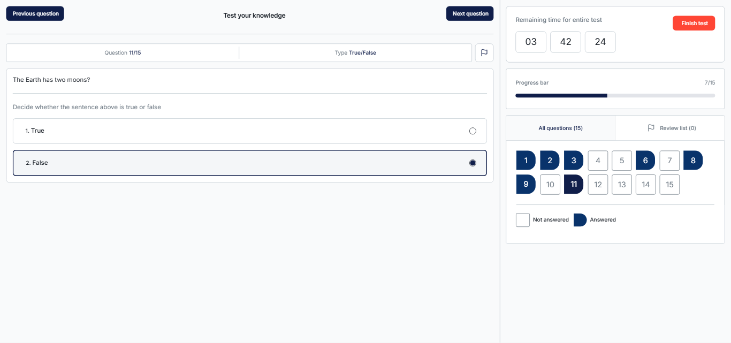Open question 7 from the navigator
731x343 pixels.
669,161
